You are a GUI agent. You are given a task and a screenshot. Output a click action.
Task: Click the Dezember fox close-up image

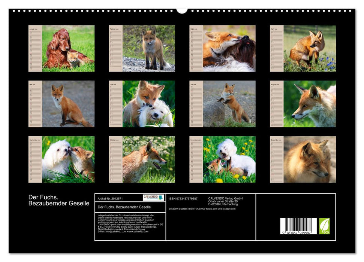point(311,159)
